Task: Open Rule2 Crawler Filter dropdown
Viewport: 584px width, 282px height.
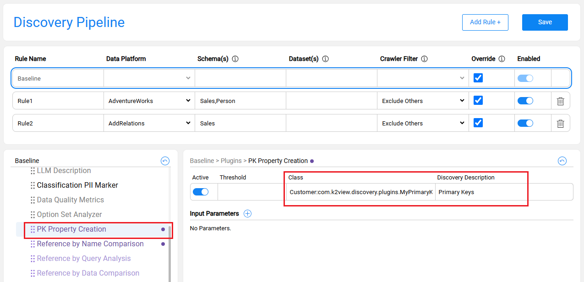Action: pos(423,123)
